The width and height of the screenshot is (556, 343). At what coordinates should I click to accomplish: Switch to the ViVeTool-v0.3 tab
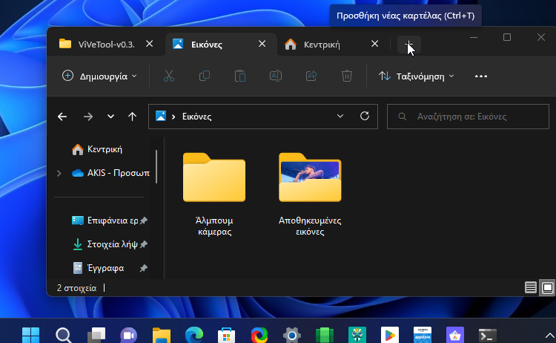(98, 45)
